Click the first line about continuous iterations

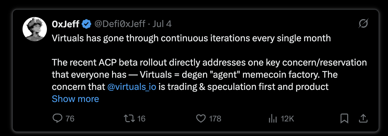click(x=191, y=38)
